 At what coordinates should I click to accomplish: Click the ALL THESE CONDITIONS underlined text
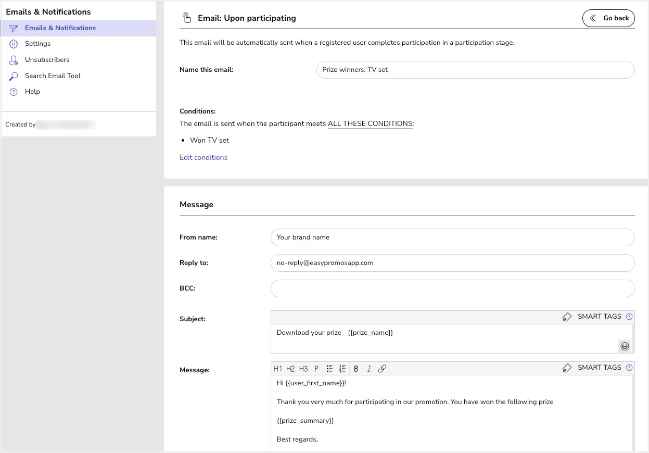(370, 124)
